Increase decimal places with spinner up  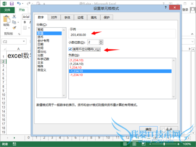pyautogui.click(x=101, y=41)
